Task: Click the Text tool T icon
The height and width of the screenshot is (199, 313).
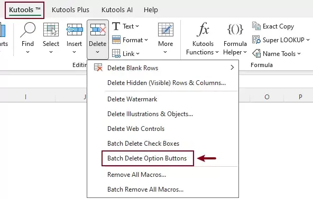Action: point(116,26)
